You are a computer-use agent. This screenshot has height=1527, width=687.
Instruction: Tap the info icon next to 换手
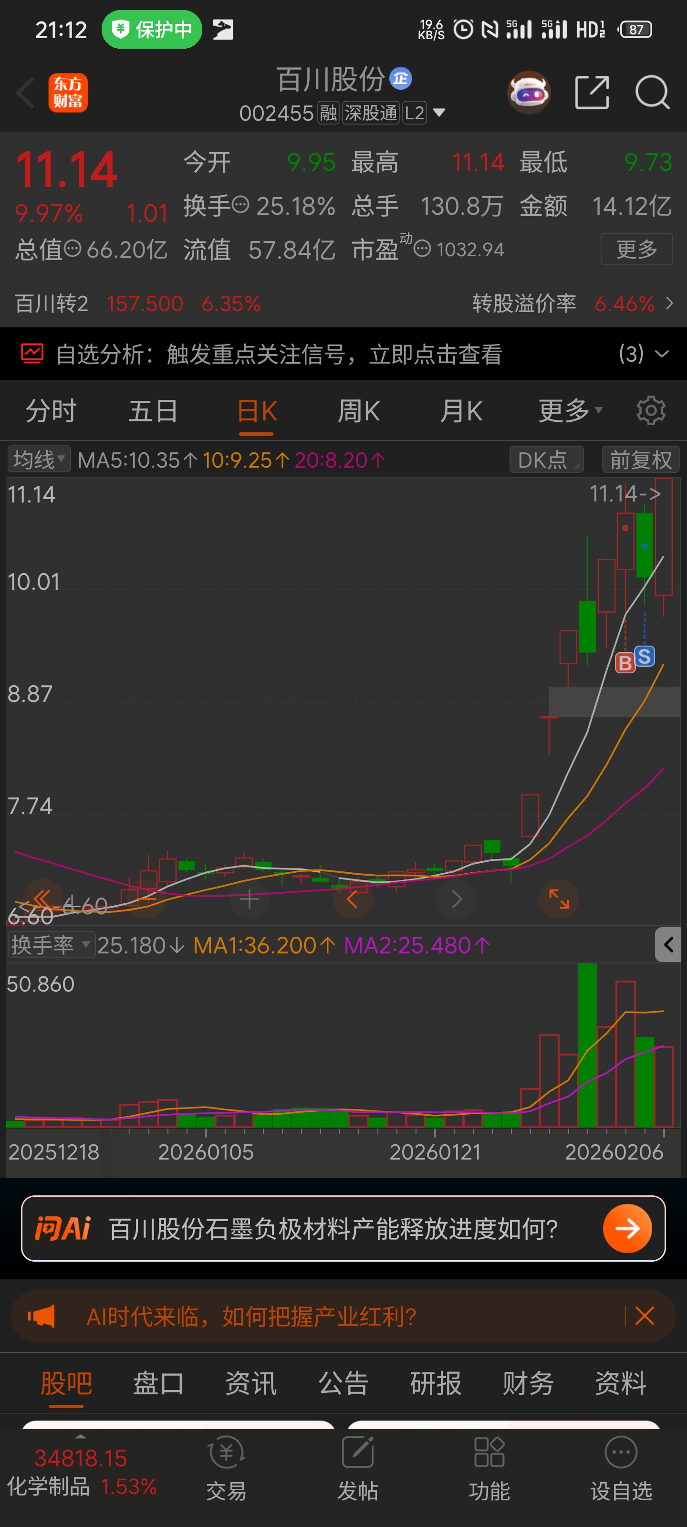coord(240,205)
